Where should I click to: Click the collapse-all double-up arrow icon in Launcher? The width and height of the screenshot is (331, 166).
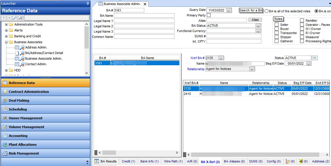pos(9,18)
